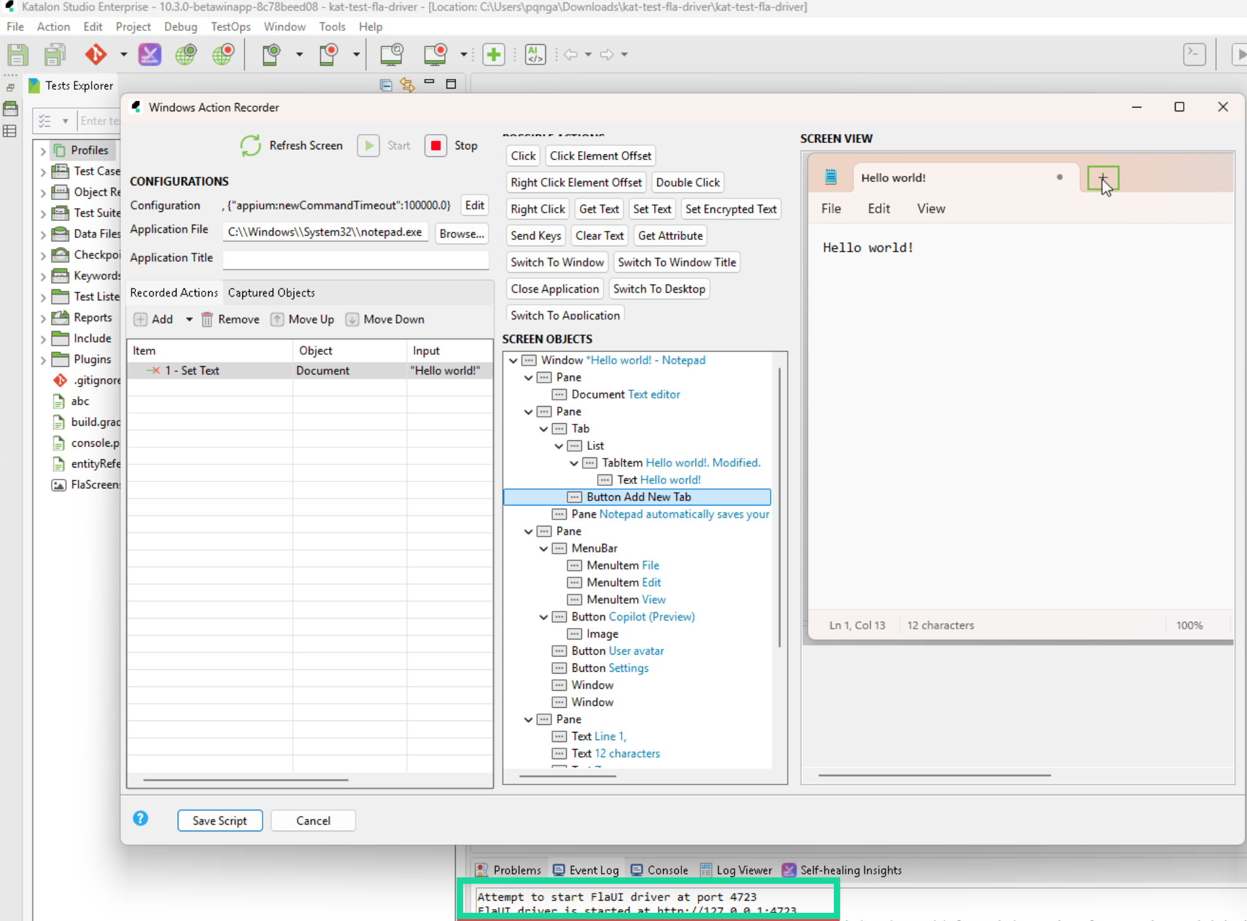Collapse the Window Hello world! - Notepad node
The width and height of the screenshot is (1247, 921).
coord(514,361)
